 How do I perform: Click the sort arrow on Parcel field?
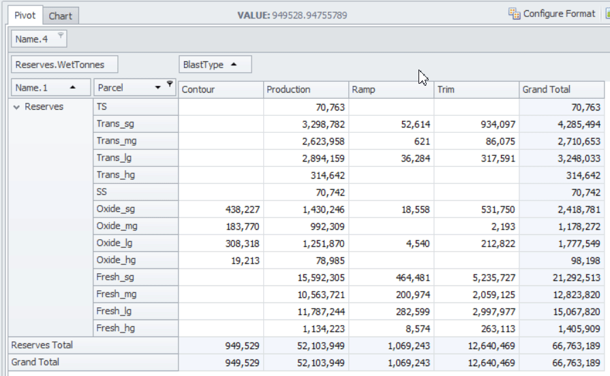click(158, 88)
